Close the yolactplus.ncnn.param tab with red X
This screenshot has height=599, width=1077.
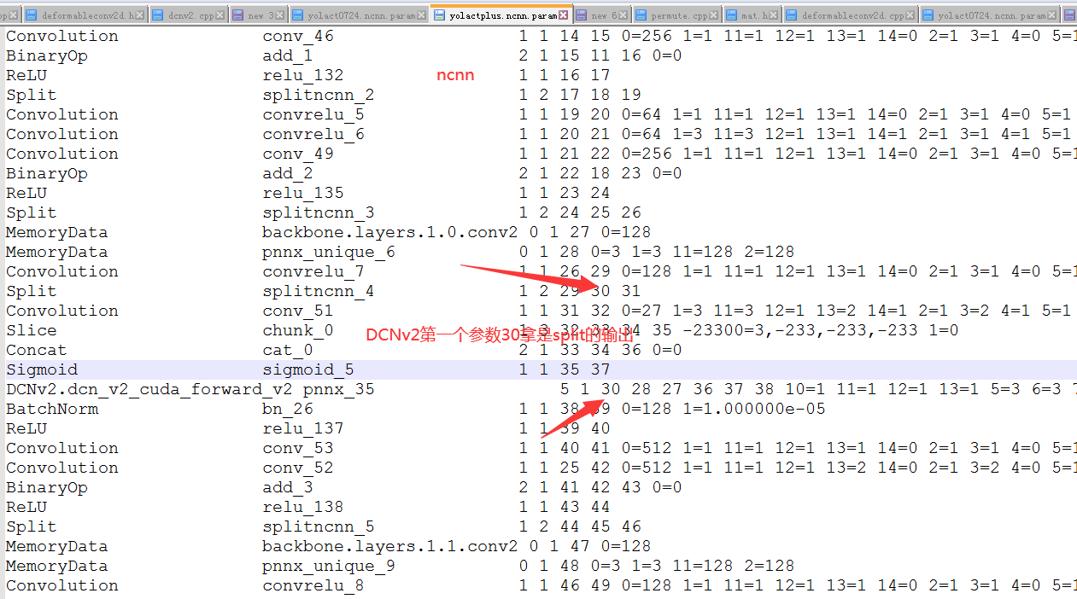click(564, 15)
